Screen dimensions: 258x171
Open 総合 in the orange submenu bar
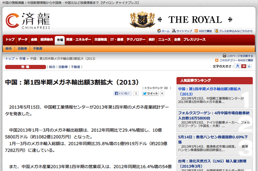click(9, 49)
